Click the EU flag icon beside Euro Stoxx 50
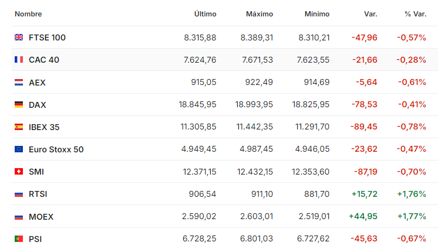Image resolution: width=438 pixels, height=249 pixels. [19, 149]
